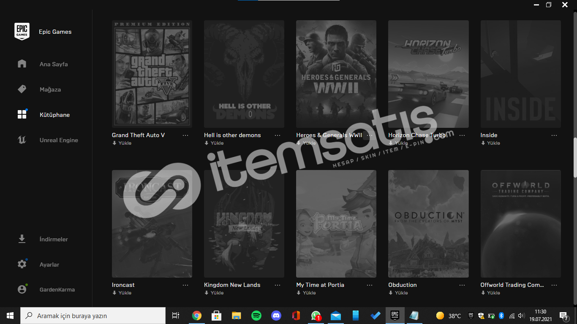
Task: Open options menu for Grand Theft Auto V
Action: (185, 135)
